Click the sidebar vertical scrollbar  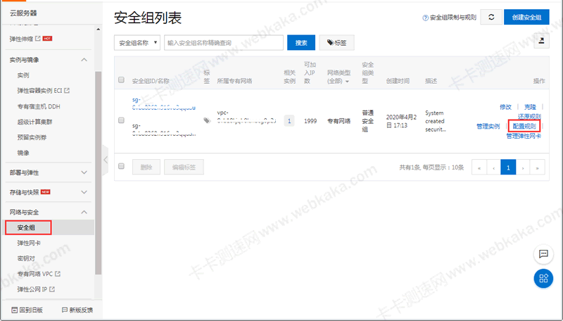(99, 169)
